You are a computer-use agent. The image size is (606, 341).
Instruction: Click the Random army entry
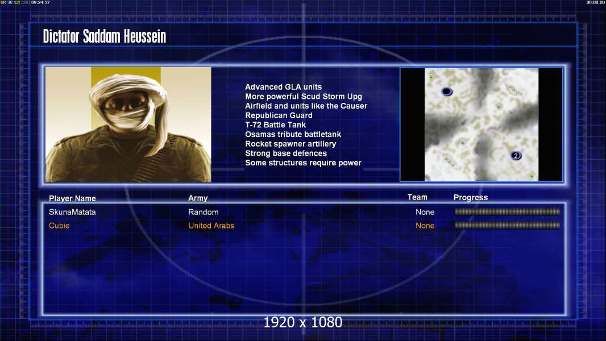pos(204,212)
